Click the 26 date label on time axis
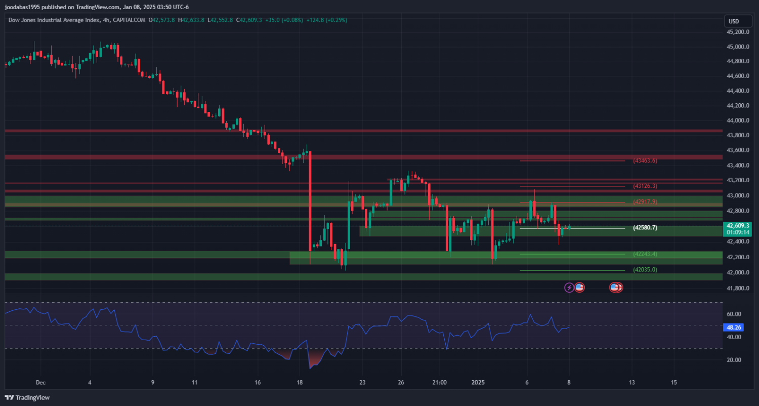 point(400,382)
